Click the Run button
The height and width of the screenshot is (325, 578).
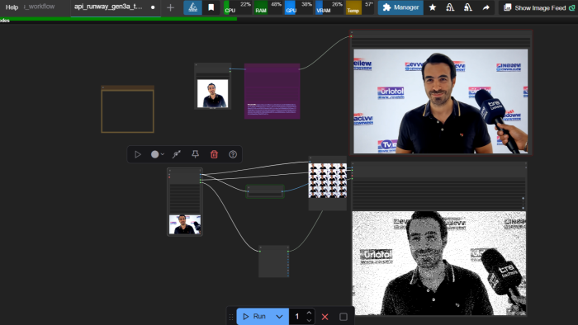254,317
